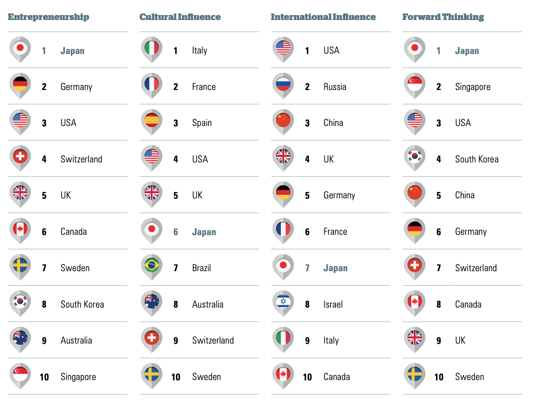Click highlighted Japan text ranked 6 in Cultural Influence

pos(204,232)
